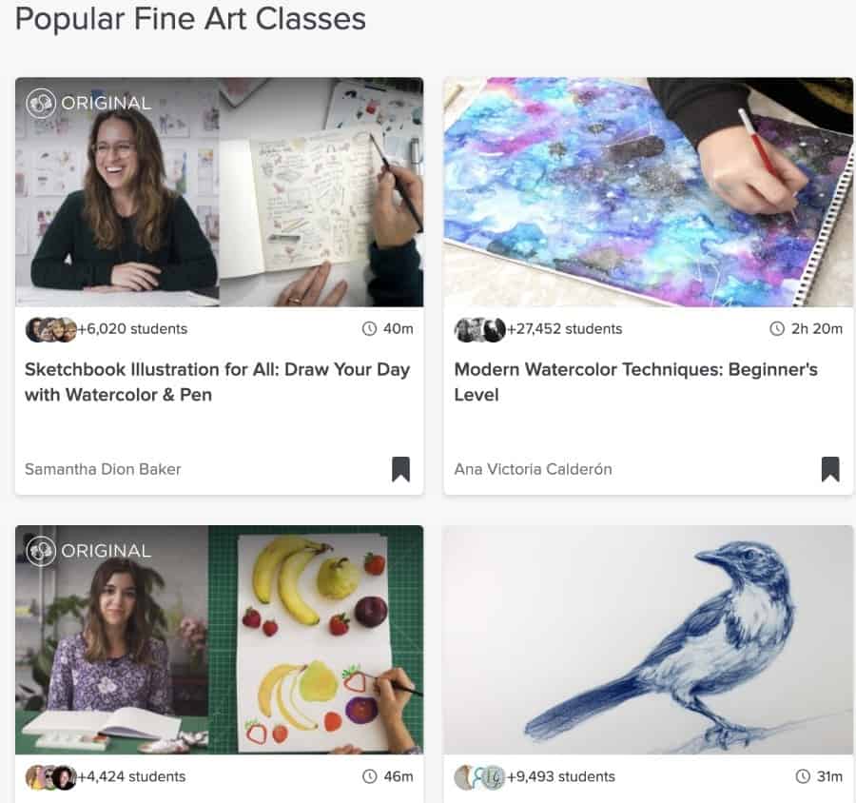
Task: Click the Original badge on Samantha's class
Action: (89, 103)
